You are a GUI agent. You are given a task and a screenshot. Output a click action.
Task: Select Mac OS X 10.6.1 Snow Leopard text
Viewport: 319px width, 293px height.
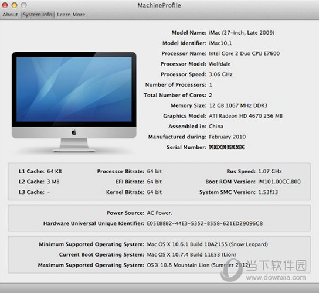pyautogui.click(x=208, y=244)
